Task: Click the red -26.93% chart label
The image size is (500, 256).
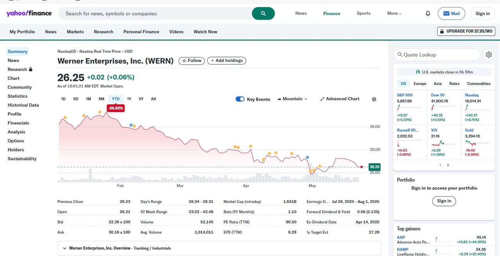Action: (x=116, y=108)
